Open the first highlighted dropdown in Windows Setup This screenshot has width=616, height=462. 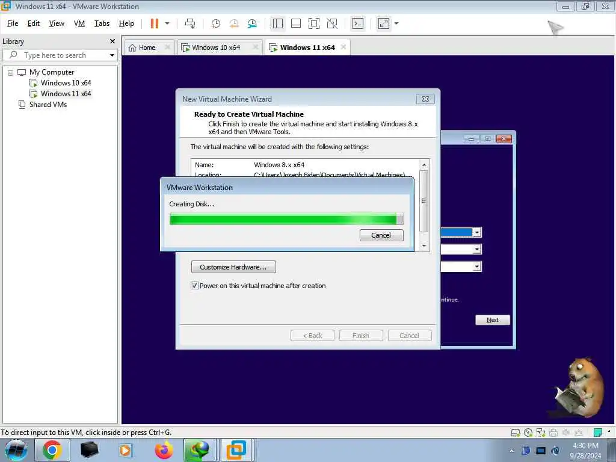(476, 233)
